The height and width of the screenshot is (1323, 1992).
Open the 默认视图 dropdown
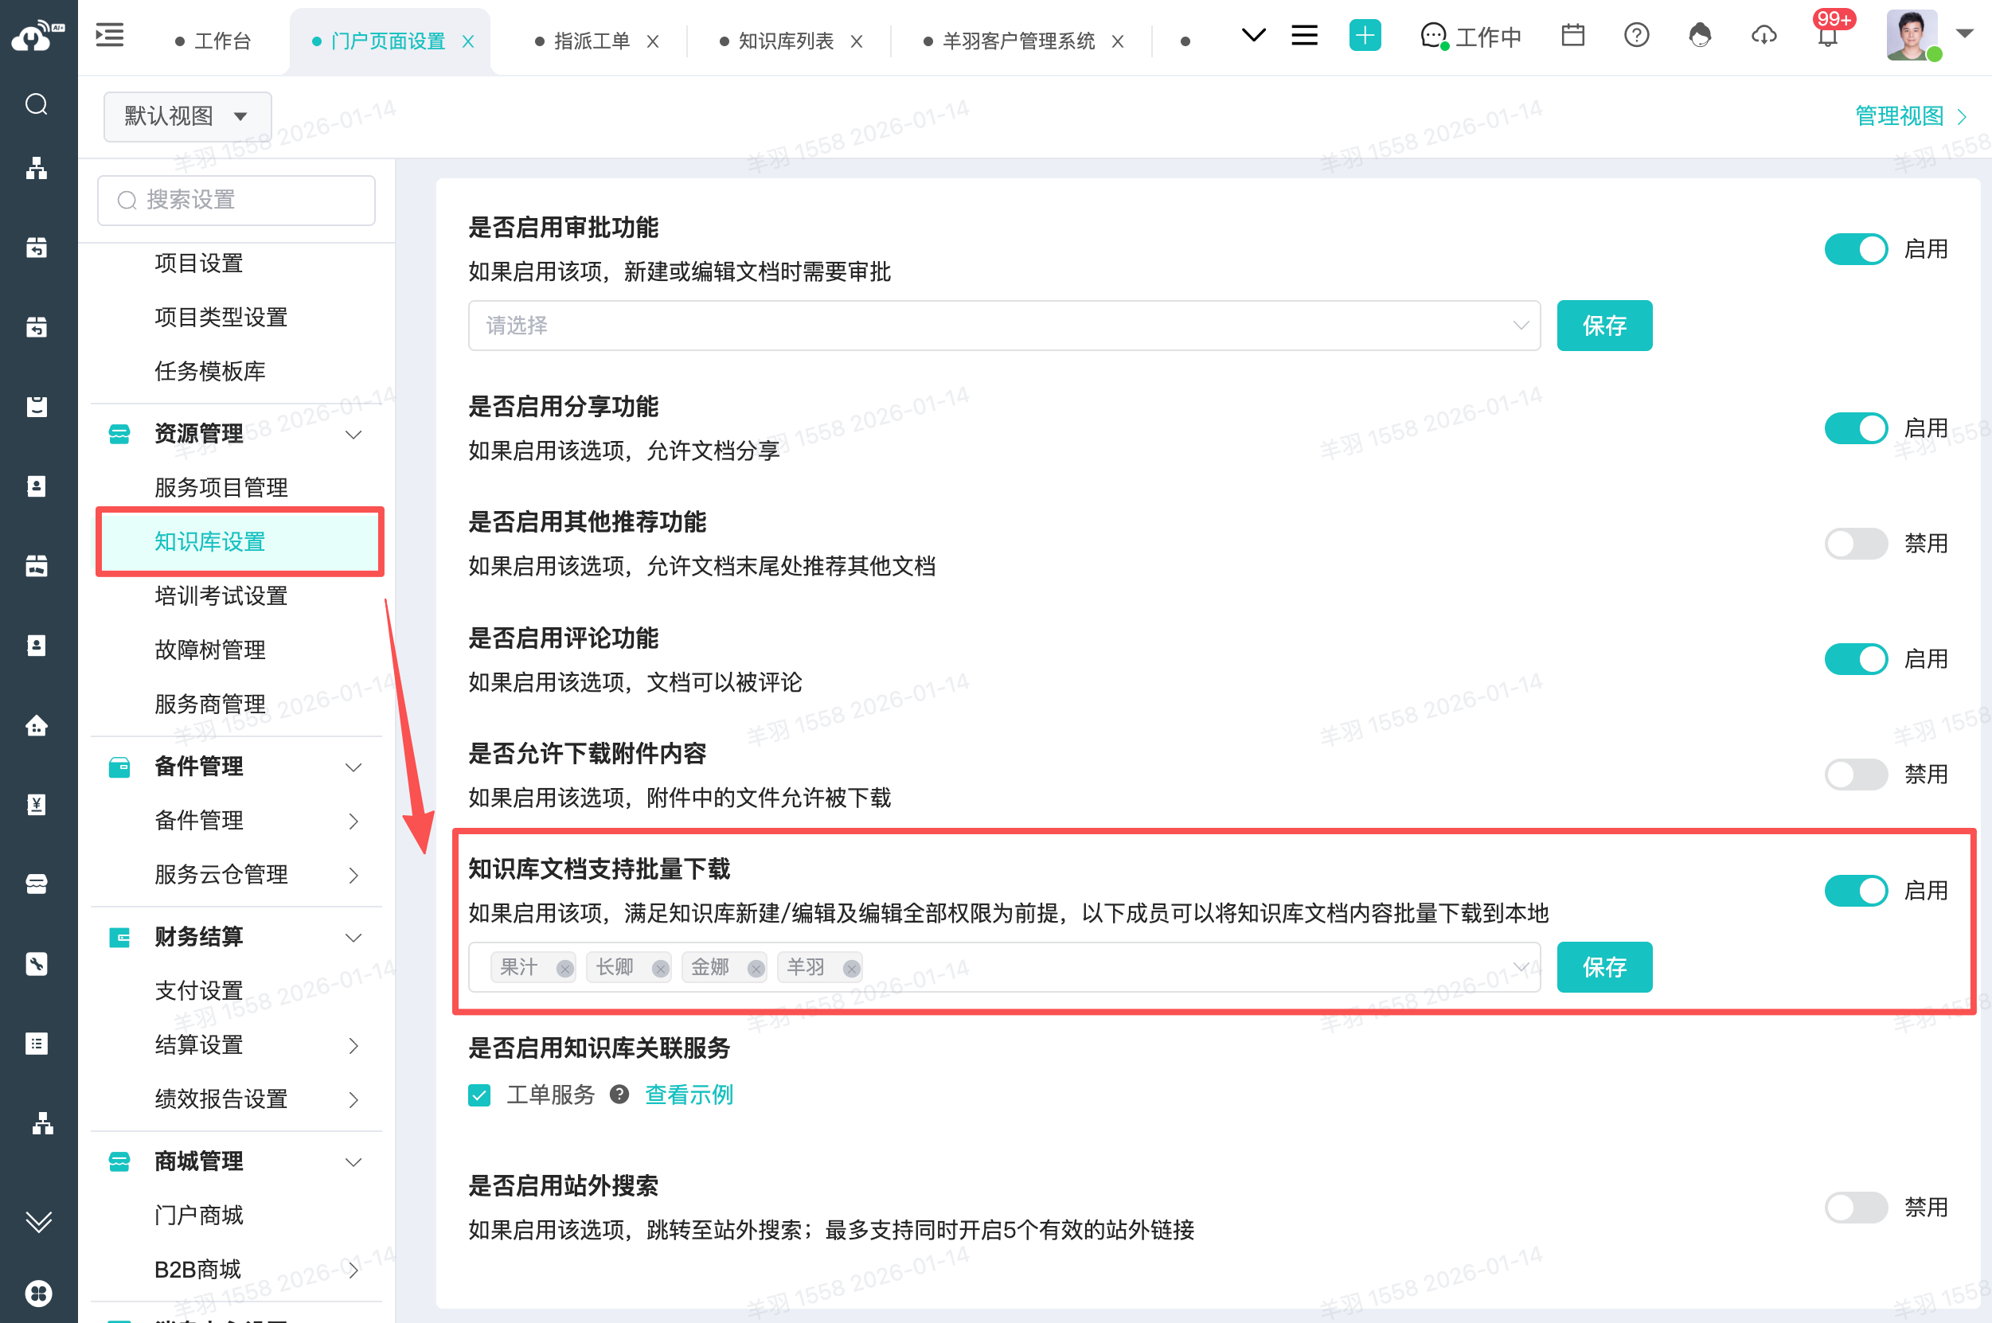point(187,116)
